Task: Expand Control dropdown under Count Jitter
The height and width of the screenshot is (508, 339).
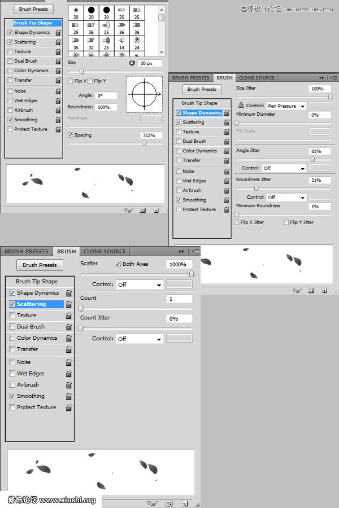Action: point(140,339)
